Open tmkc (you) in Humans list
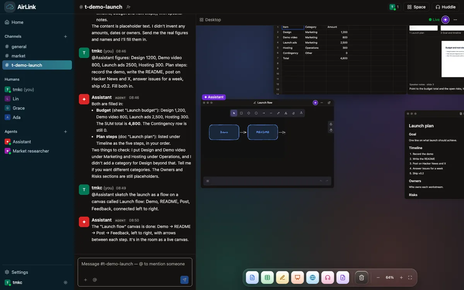464x290 pixels. click(x=37, y=89)
